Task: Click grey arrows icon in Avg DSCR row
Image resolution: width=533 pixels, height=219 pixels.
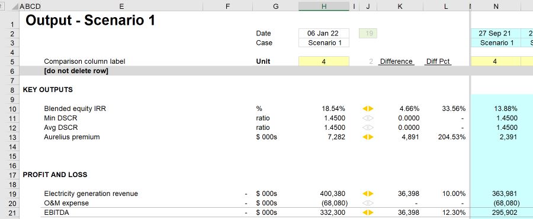Action: 368,128
